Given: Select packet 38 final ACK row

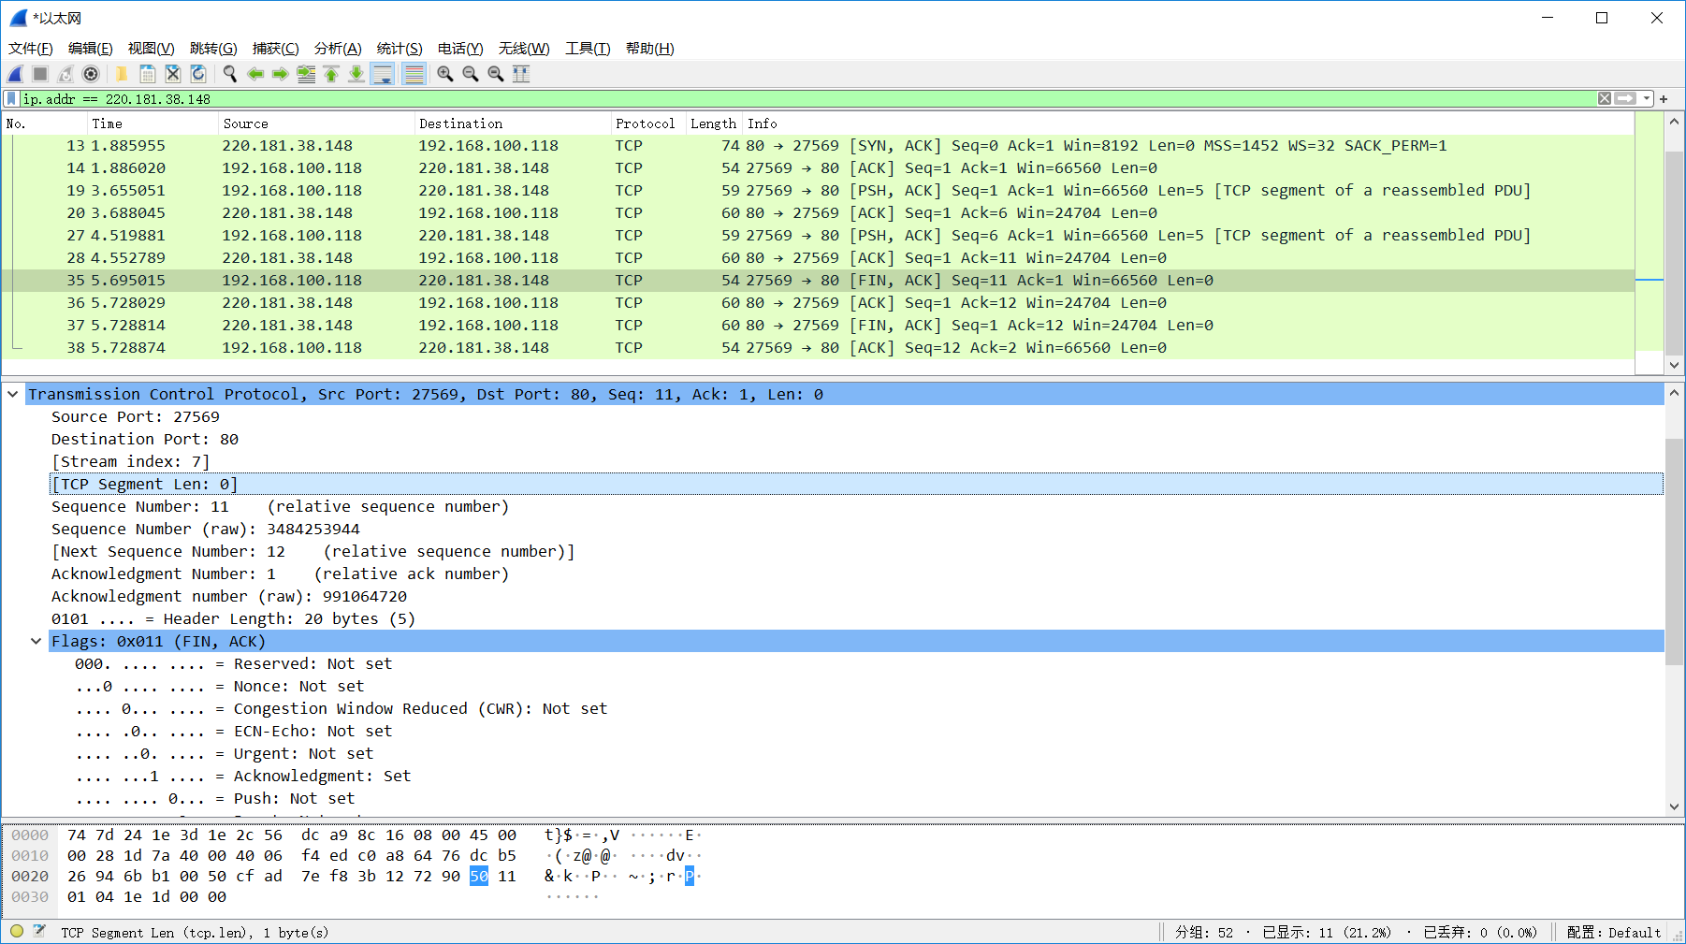Looking at the screenshot, I should point(818,348).
